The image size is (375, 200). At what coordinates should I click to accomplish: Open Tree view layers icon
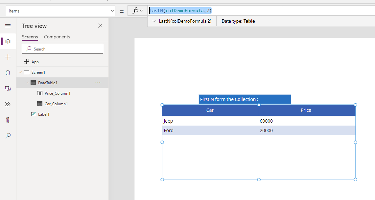8,41
